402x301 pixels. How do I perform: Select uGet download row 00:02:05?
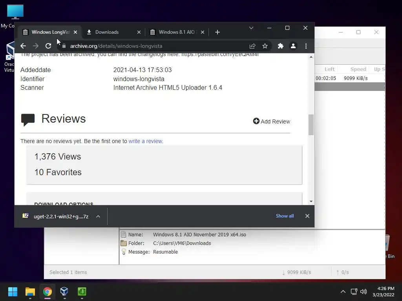[x=350, y=78]
